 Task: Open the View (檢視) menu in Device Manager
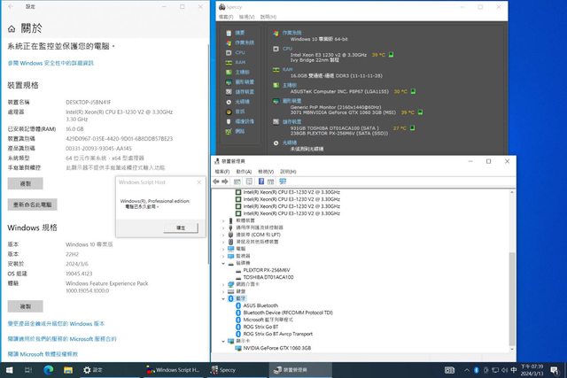pyautogui.click(x=266, y=172)
